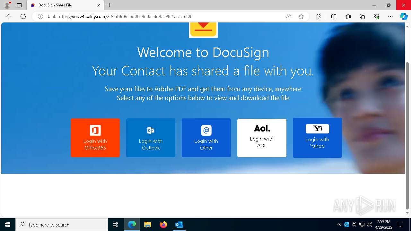
Task: Choose the Login with Outlook tile
Action: (151, 138)
